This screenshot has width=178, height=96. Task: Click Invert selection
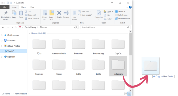click(x=123, y=19)
